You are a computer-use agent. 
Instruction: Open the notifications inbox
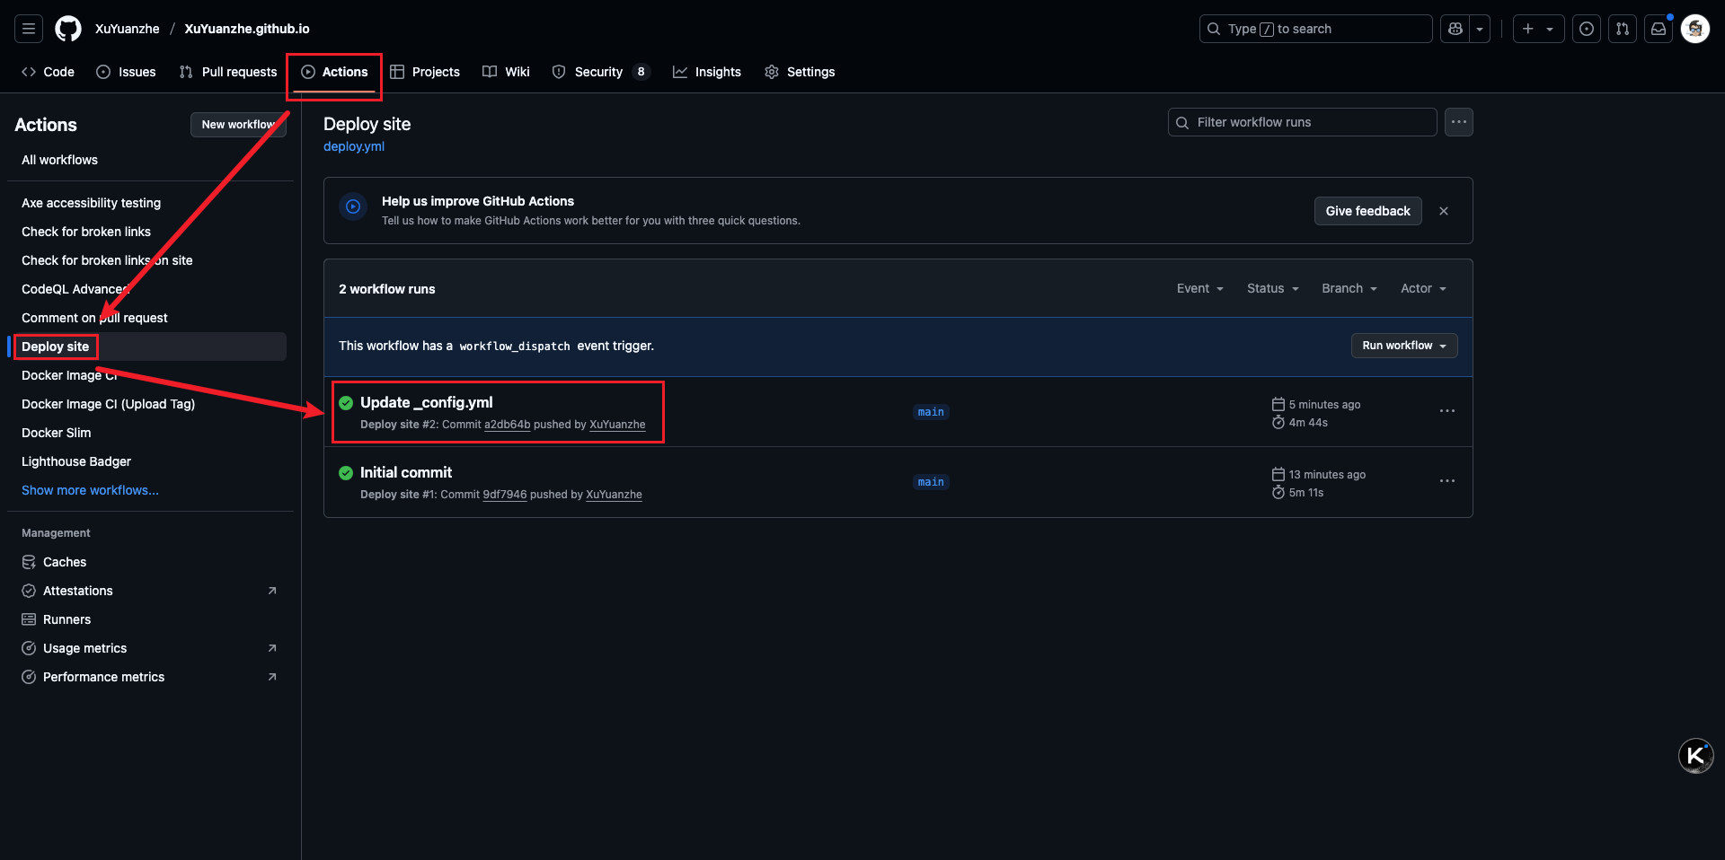tap(1659, 29)
